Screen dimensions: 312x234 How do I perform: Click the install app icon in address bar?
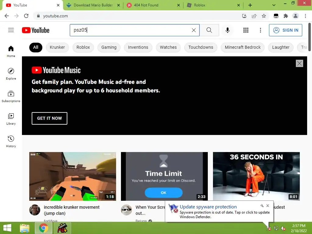click(244, 16)
